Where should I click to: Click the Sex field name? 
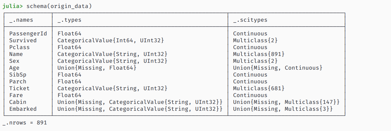click(14, 61)
